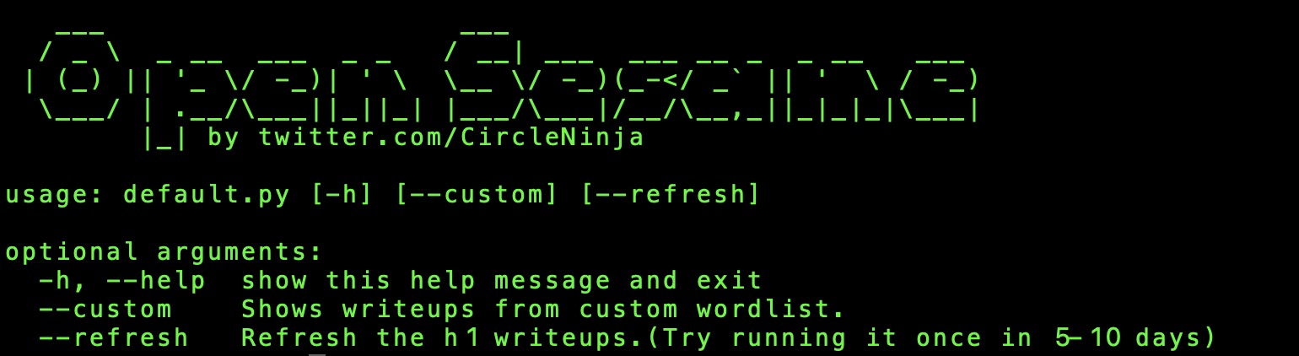Click the "Refresh the h1 writeups." description
The height and width of the screenshot is (356, 1299).
(x=443, y=338)
